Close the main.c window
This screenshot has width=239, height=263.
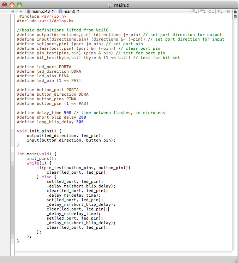(x=5, y=5)
